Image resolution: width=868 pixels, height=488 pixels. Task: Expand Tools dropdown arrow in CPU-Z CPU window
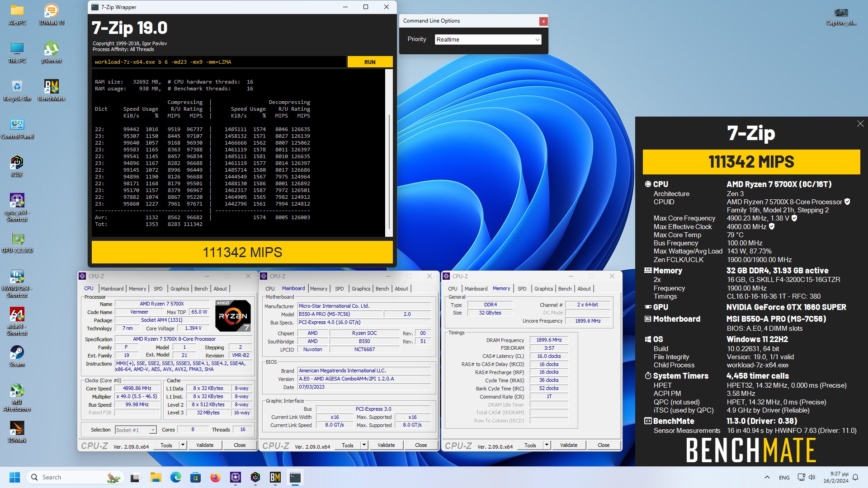[x=183, y=445]
